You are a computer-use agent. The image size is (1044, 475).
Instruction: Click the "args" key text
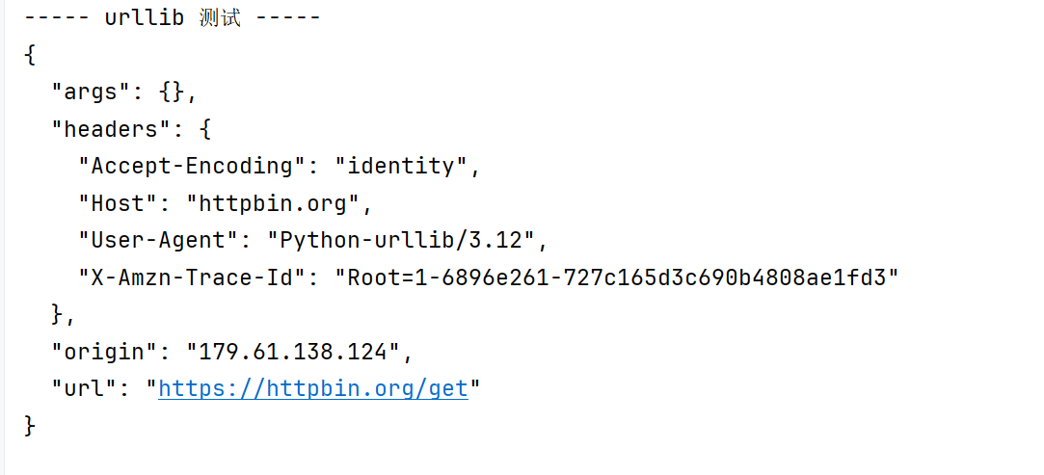click(92, 92)
